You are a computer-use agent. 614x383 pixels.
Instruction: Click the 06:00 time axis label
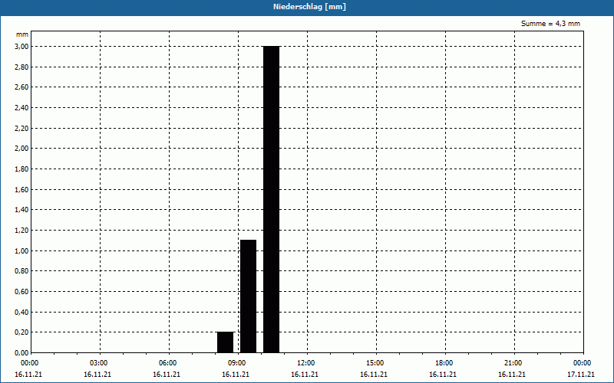(x=167, y=363)
